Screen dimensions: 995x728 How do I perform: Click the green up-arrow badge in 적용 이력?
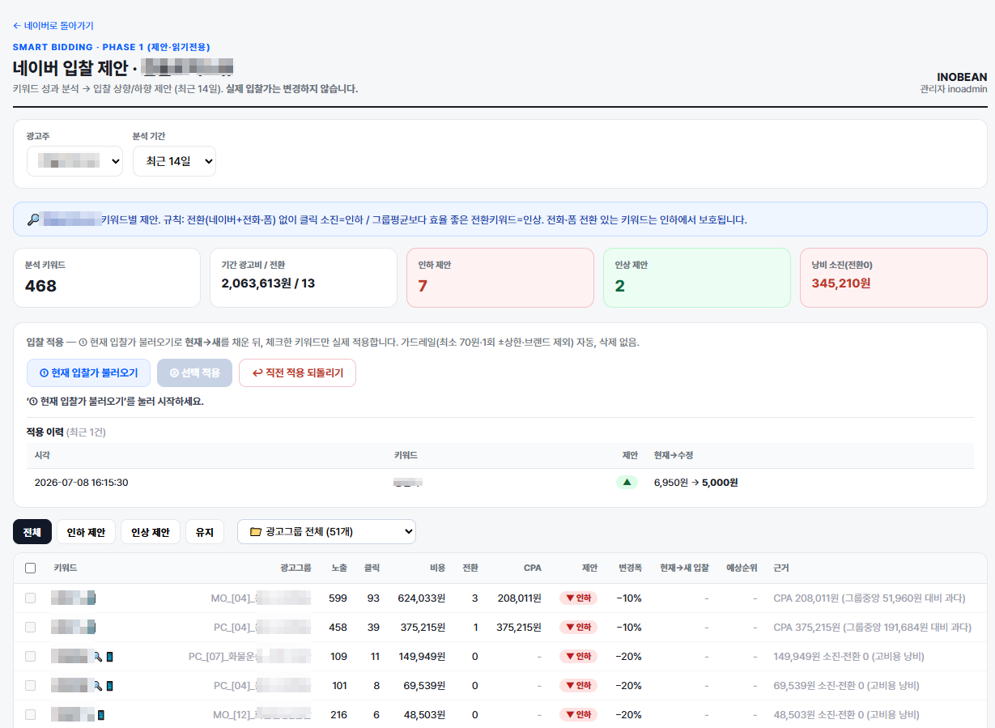627,483
